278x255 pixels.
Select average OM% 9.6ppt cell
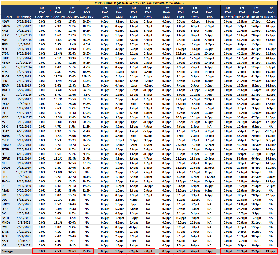(195, 251)
